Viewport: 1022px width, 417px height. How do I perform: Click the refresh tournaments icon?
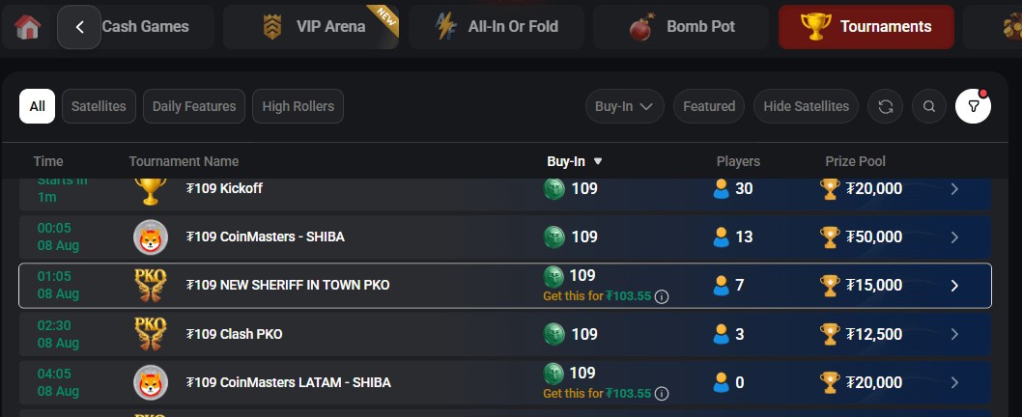coord(885,106)
